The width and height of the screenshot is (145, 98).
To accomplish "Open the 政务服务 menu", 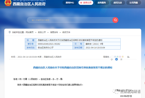I will tap(102, 3).
